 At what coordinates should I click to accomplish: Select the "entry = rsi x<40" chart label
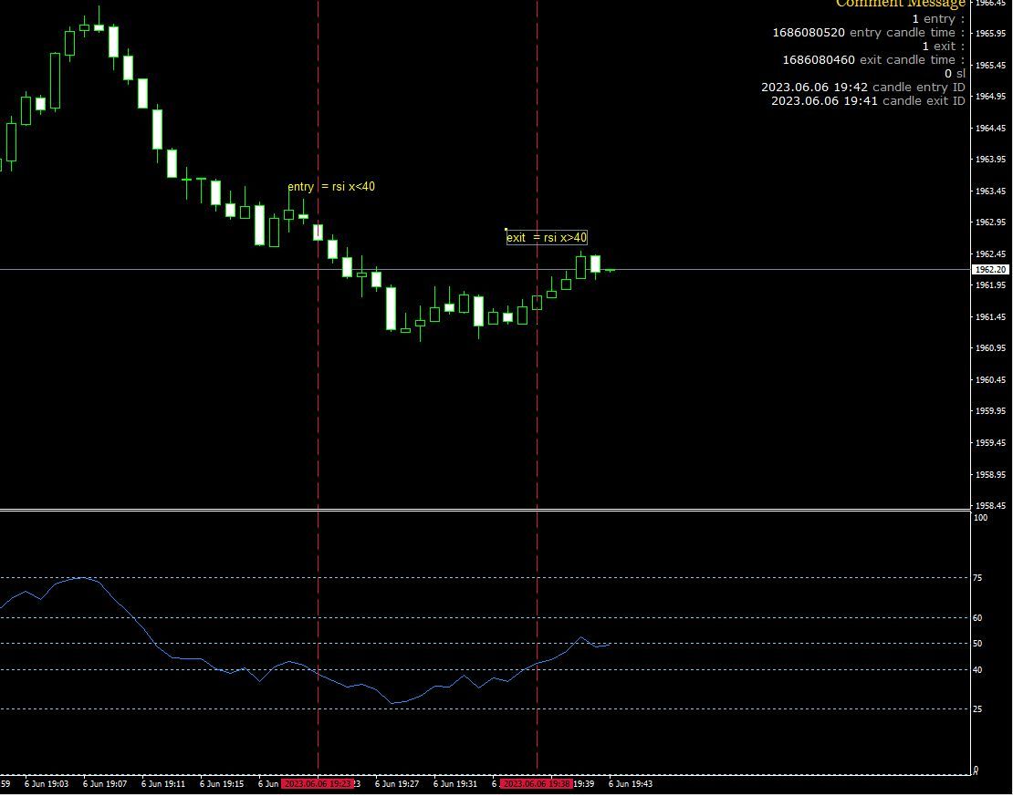(330, 187)
